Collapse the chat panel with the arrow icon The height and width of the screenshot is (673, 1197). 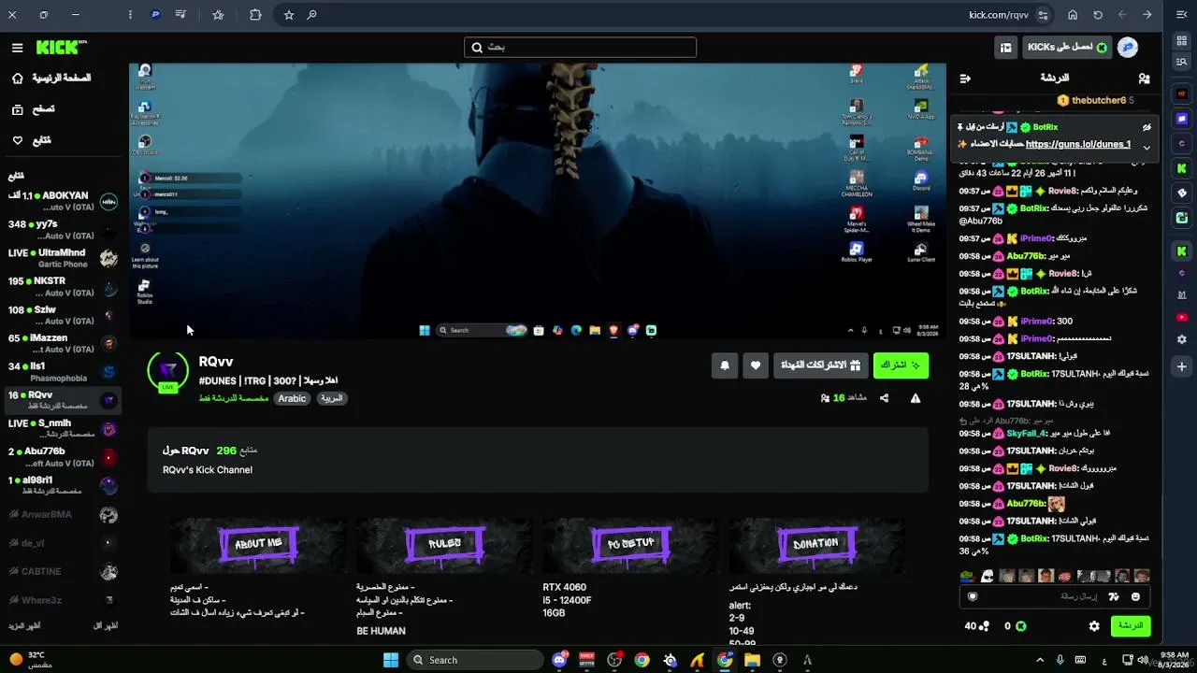coord(965,79)
